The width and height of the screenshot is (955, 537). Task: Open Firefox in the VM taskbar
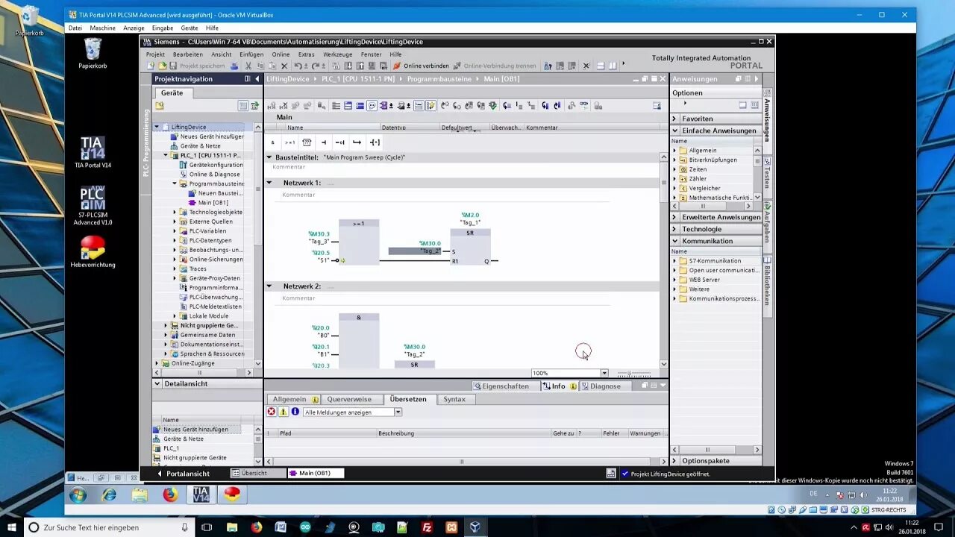(x=170, y=494)
